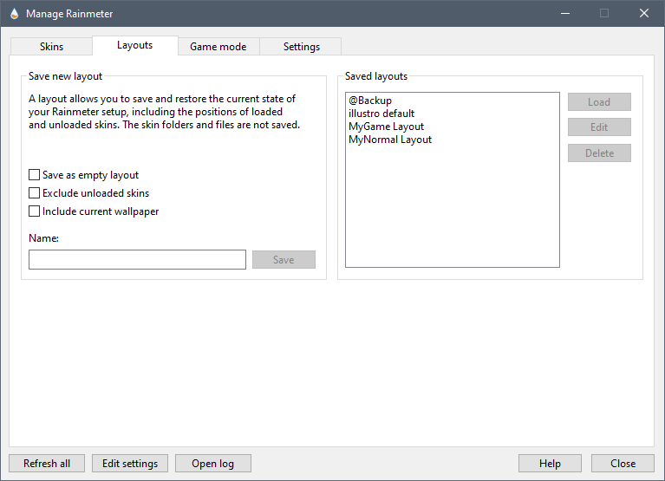Click the Edit layout button
Image resolution: width=665 pixels, height=481 pixels.
[x=599, y=127]
